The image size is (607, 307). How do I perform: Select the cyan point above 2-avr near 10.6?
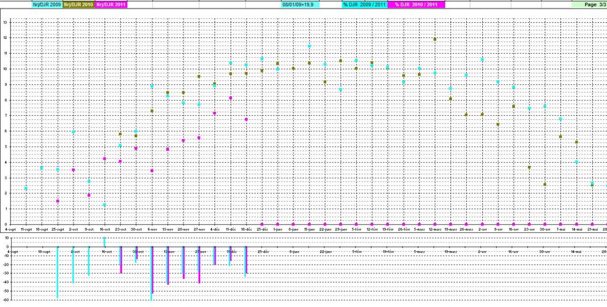(482, 59)
